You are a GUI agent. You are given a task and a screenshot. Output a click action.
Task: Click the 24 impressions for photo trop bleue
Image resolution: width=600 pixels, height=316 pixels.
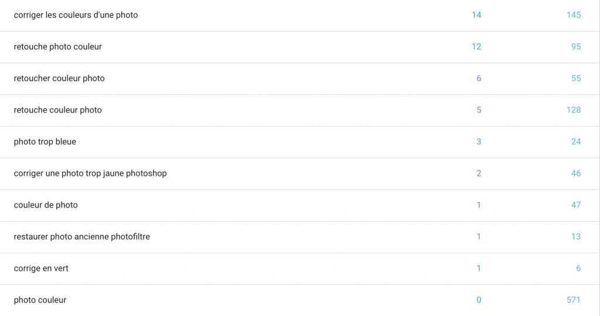pos(576,141)
